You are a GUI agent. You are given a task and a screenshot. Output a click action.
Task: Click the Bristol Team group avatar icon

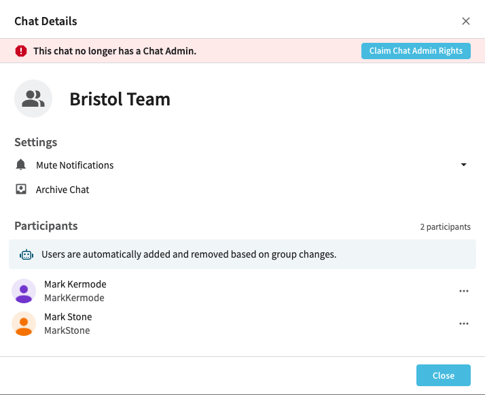pyautogui.click(x=33, y=99)
